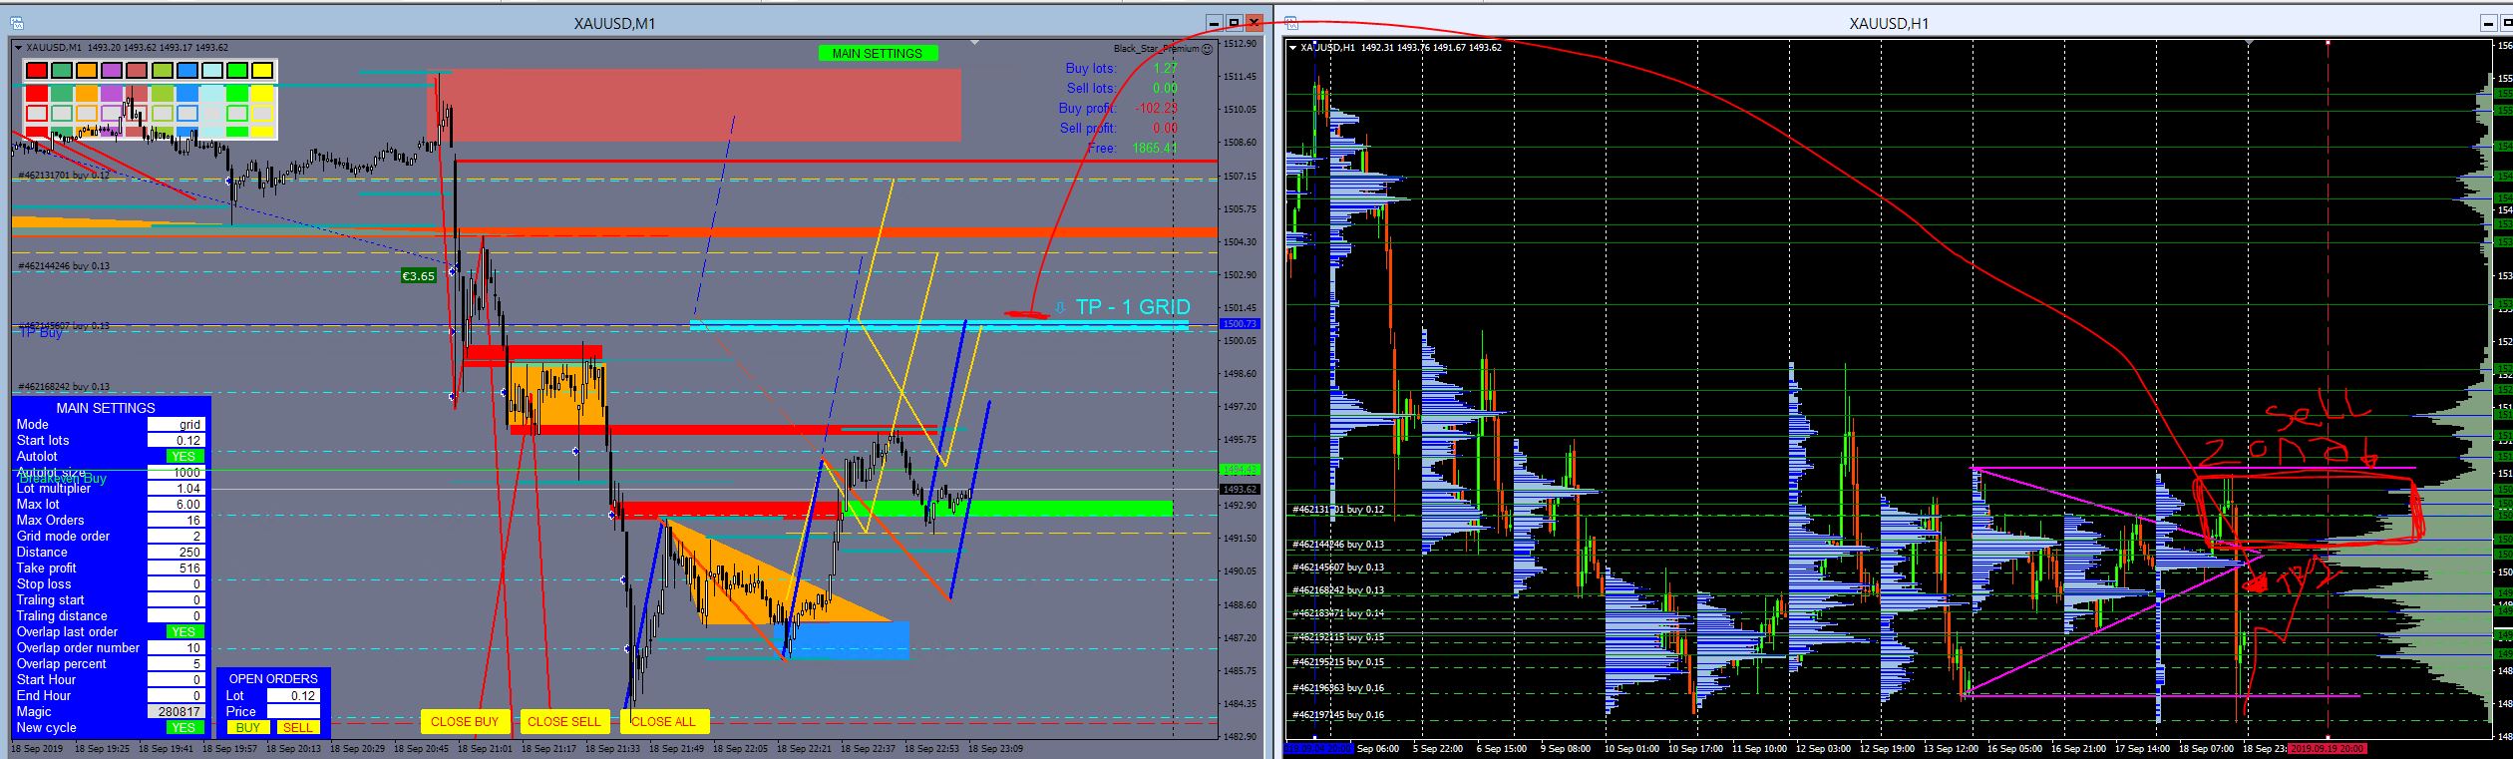Toggle the Overlap last order YES switch
The image size is (2513, 759).
tap(183, 631)
